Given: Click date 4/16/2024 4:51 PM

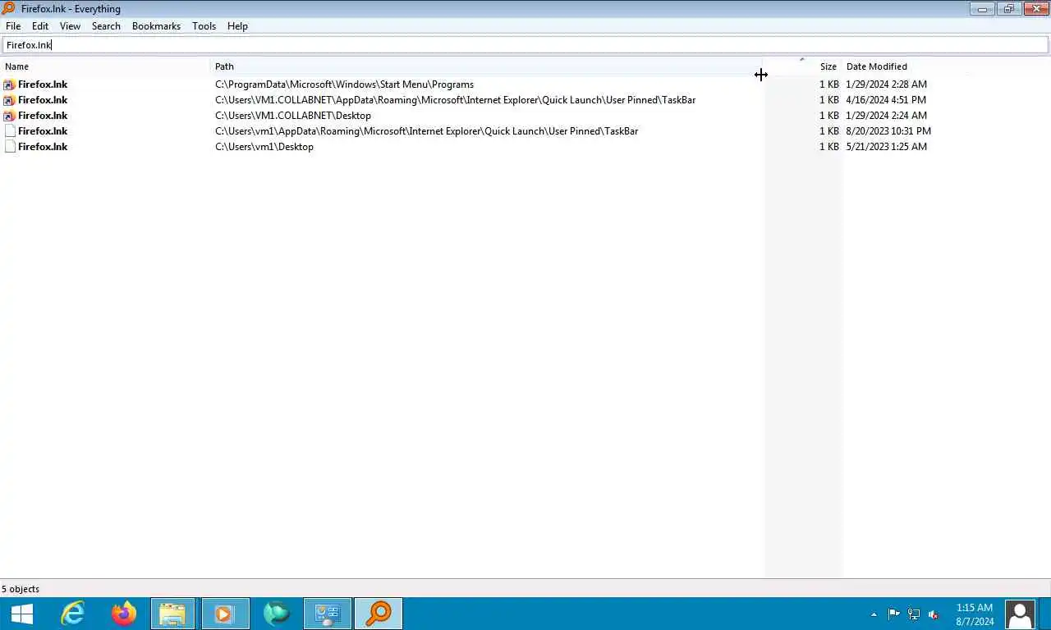Looking at the screenshot, I should click(886, 100).
